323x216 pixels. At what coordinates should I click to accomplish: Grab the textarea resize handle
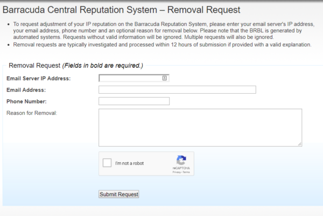pos(300,144)
